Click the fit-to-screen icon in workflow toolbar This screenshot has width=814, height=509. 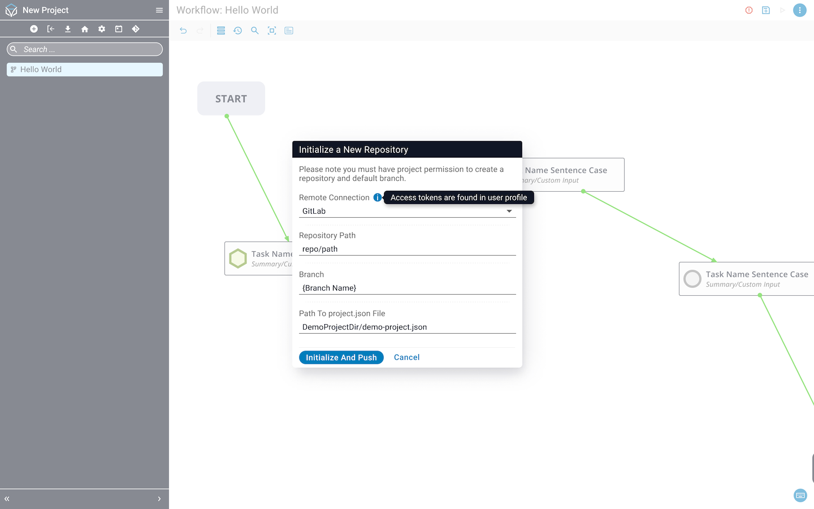click(x=272, y=31)
